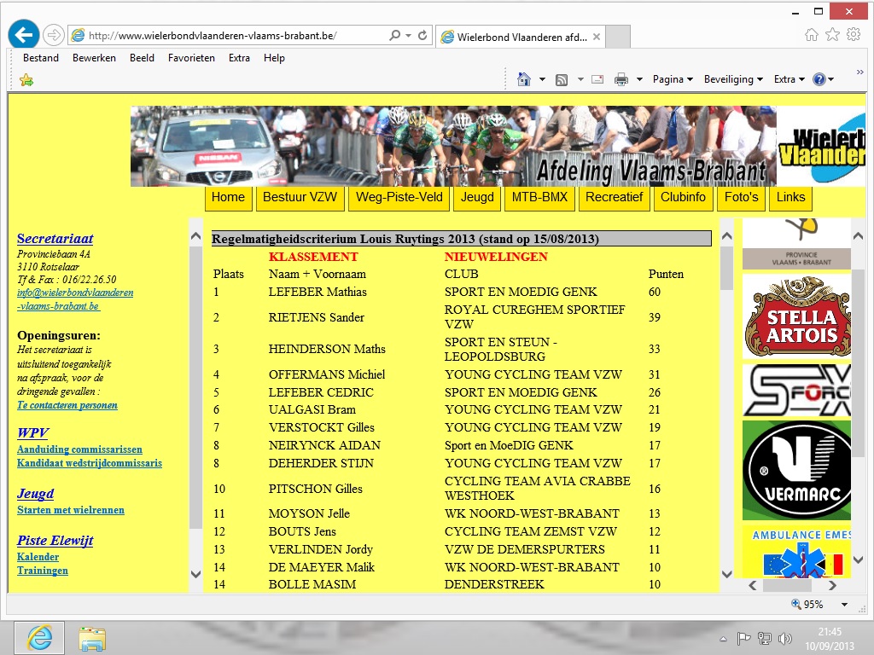Open the Help menu
The image size is (874, 655).
(274, 58)
